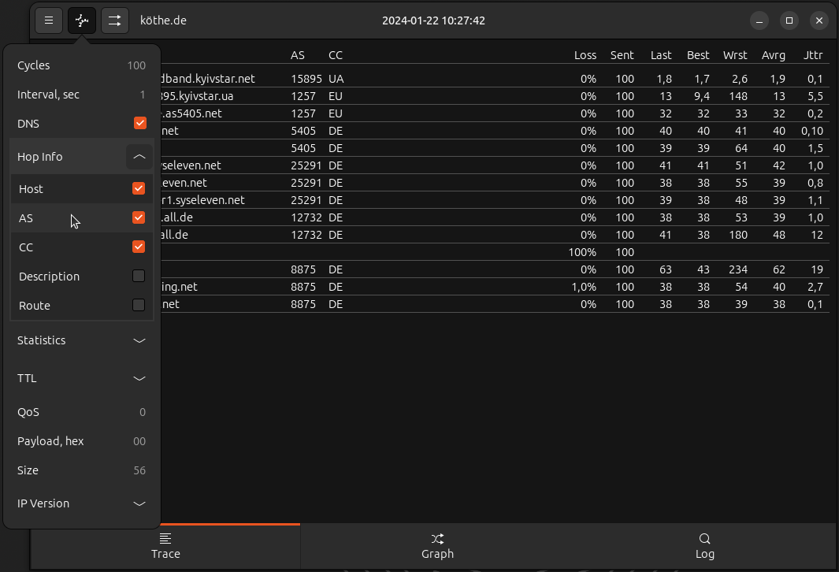Switch to the Graph tab
Screen dimensions: 839x572
[437, 546]
